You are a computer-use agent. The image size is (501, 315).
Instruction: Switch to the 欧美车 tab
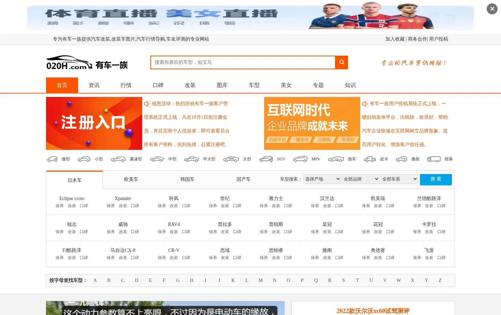click(x=131, y=179)
